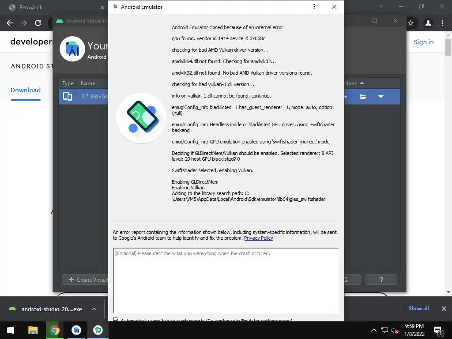Click the crash description text box
Screen dimensions: 452x339
226,280
